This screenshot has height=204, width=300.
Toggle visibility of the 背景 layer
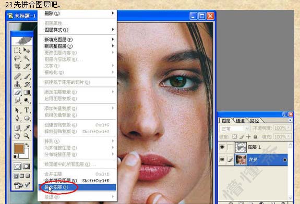pyautogui.click(x=222, y=159)
